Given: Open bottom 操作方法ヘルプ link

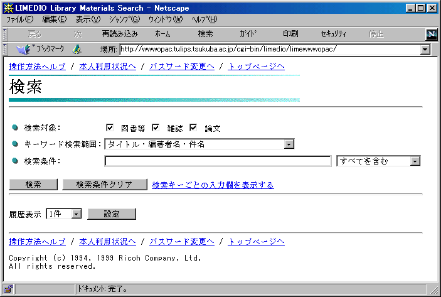Looking at the screenshot, I should [37, 242].
